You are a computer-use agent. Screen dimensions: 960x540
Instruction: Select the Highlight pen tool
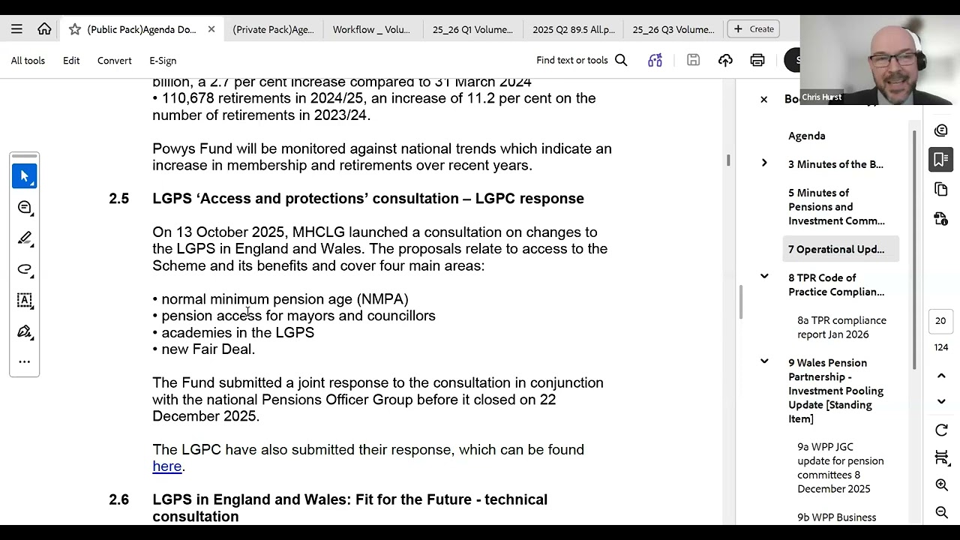25,238
